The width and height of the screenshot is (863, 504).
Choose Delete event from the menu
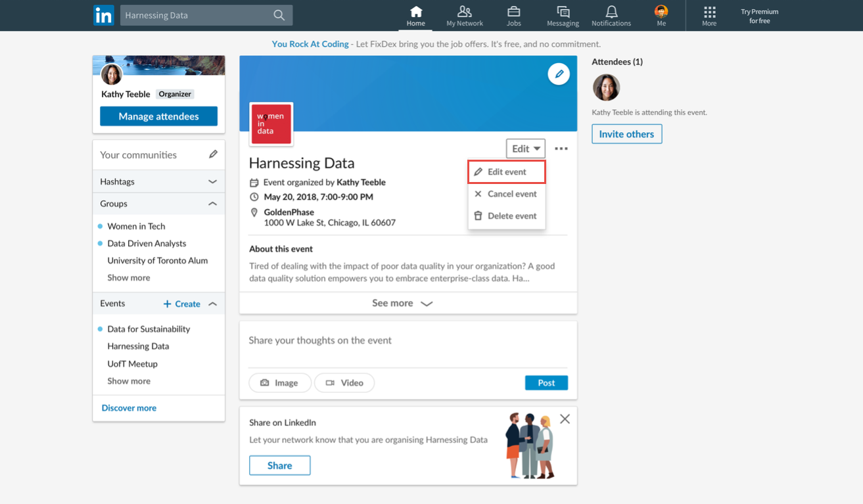coord(506,216)
